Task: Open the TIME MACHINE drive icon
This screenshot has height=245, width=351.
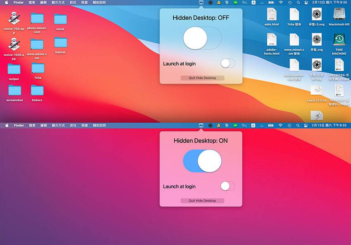Action: point(339,40)
